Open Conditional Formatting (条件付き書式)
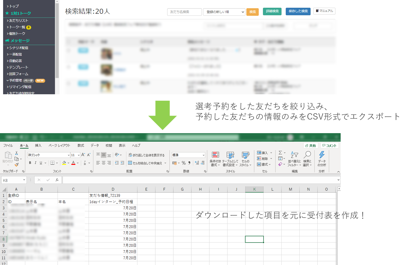This screenshot has width=418, height=265. (215, 159)
